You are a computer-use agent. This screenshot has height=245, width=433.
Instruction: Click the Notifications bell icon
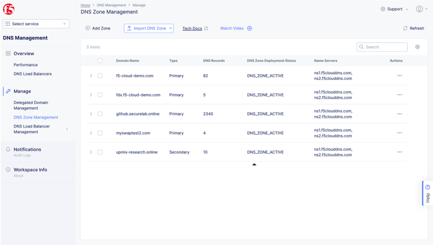(8, 149)
